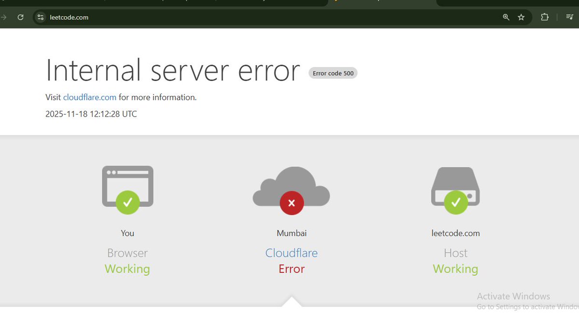Open site information icon in address bar
Screen dimensions: 579x325
(x=41, y=17)
